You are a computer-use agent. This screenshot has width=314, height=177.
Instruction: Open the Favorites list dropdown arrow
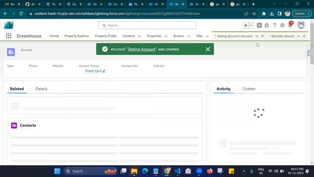(251, 25)
